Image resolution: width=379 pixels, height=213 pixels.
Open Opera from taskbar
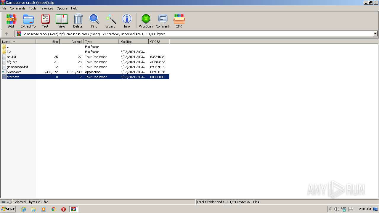63,209
